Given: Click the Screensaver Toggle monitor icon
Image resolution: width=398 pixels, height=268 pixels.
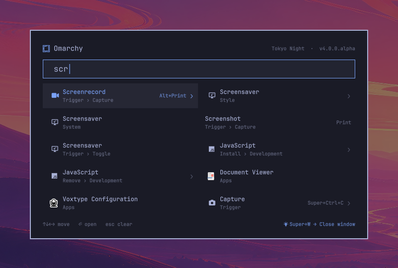Looking at the screenshot, I should click(x=55, y=149).
